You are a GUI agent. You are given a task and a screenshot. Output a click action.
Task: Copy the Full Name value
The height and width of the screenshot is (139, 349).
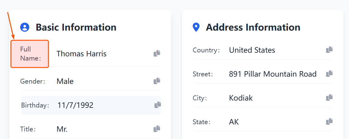coord(157,54)
